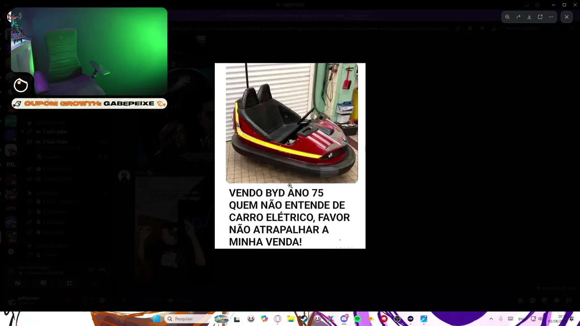Screen dimensions: 580x326
Task: Open the Windows Start menu
Action: pos(156,319)
